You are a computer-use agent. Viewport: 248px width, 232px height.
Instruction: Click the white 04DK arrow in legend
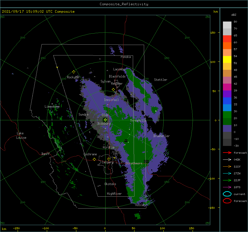227,159
